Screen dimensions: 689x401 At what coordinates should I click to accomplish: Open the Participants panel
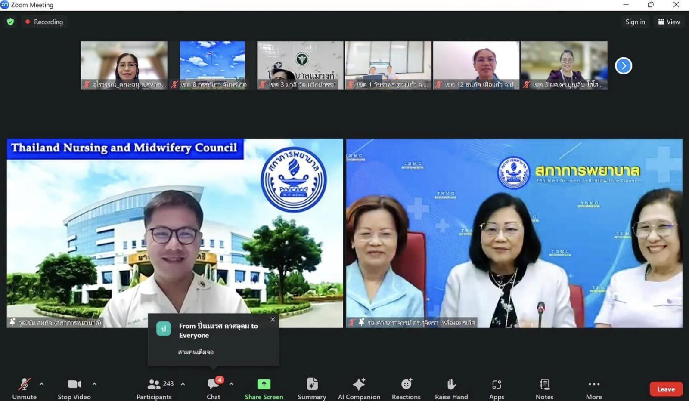coord(154,389)
